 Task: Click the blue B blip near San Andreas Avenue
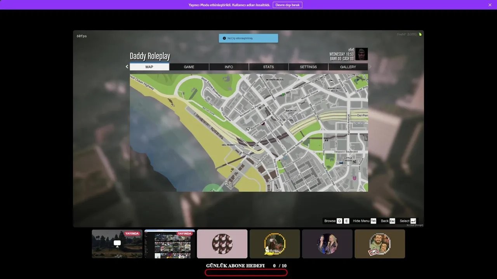[x=285, y=158]
